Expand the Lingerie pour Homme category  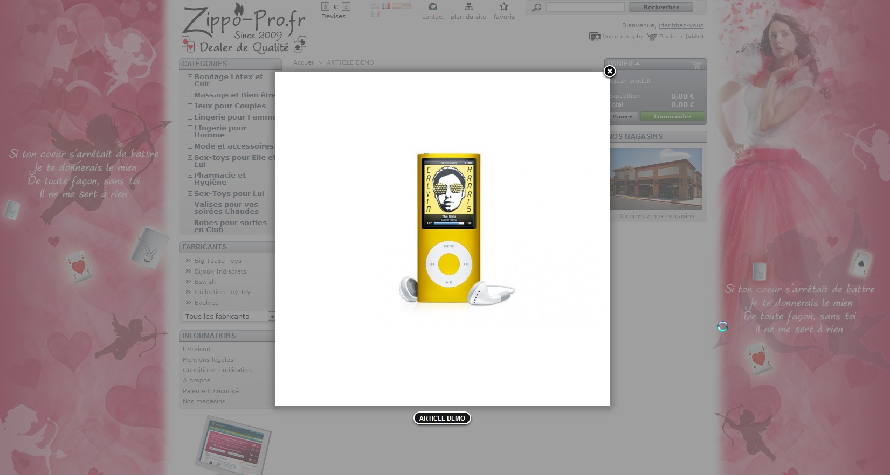(190, 128)
